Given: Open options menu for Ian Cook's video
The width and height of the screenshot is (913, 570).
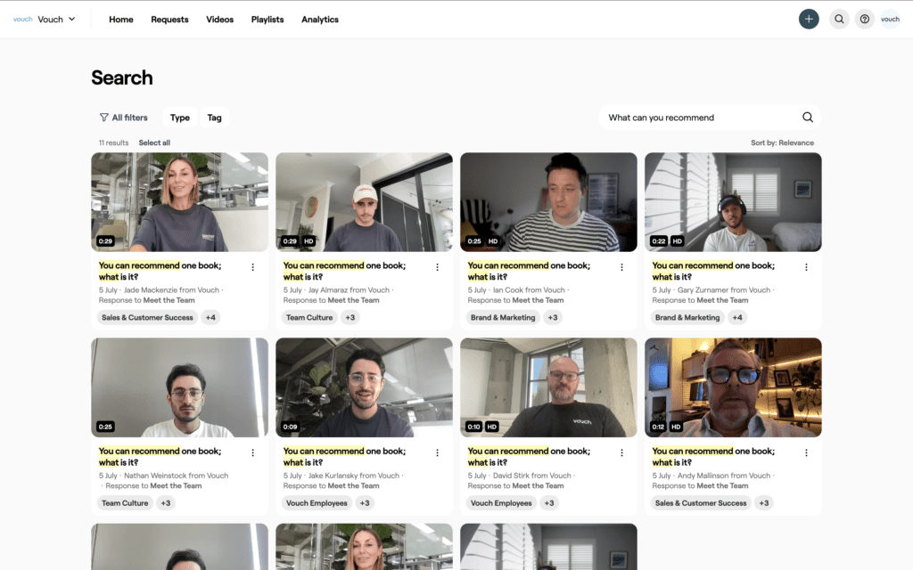Looking at the screenshot, I should coord(621,267).
